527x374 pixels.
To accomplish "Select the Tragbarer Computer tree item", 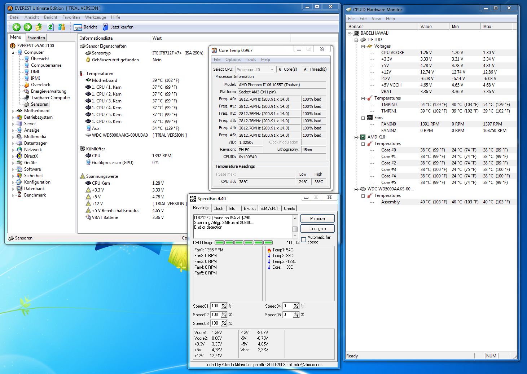I will pos(50,98).
